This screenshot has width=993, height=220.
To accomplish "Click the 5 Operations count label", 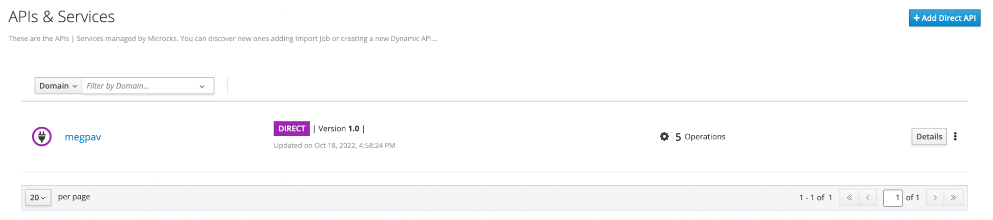I will pos(700,137).
